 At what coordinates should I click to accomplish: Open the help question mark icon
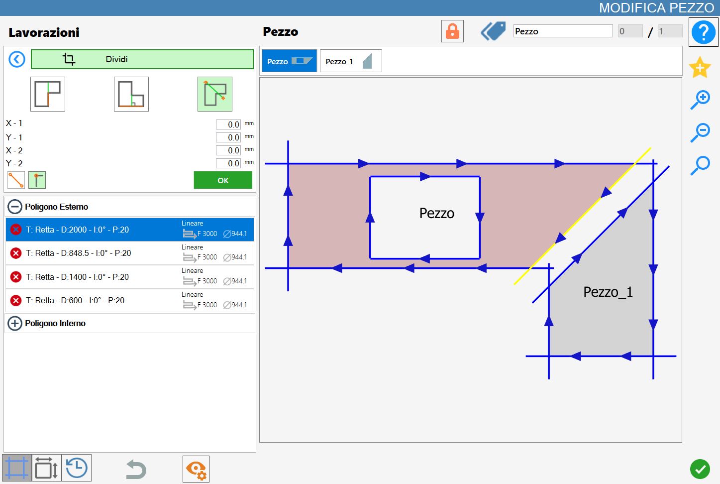coord(703,32)
